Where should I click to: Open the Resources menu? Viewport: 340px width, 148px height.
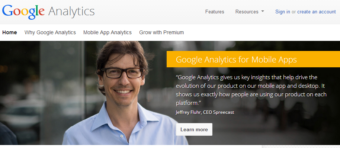250,12
